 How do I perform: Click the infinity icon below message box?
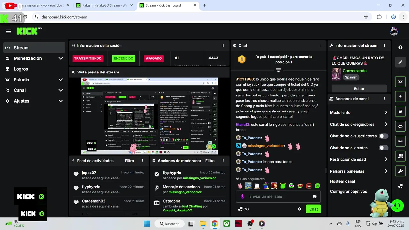point(246,209)
